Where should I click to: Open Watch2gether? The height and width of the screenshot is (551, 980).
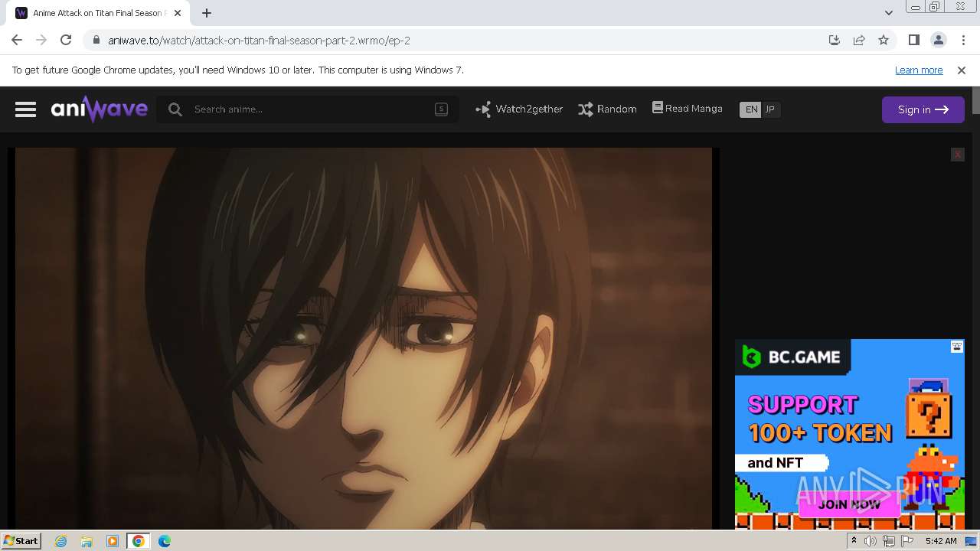[x=519, y=109]
